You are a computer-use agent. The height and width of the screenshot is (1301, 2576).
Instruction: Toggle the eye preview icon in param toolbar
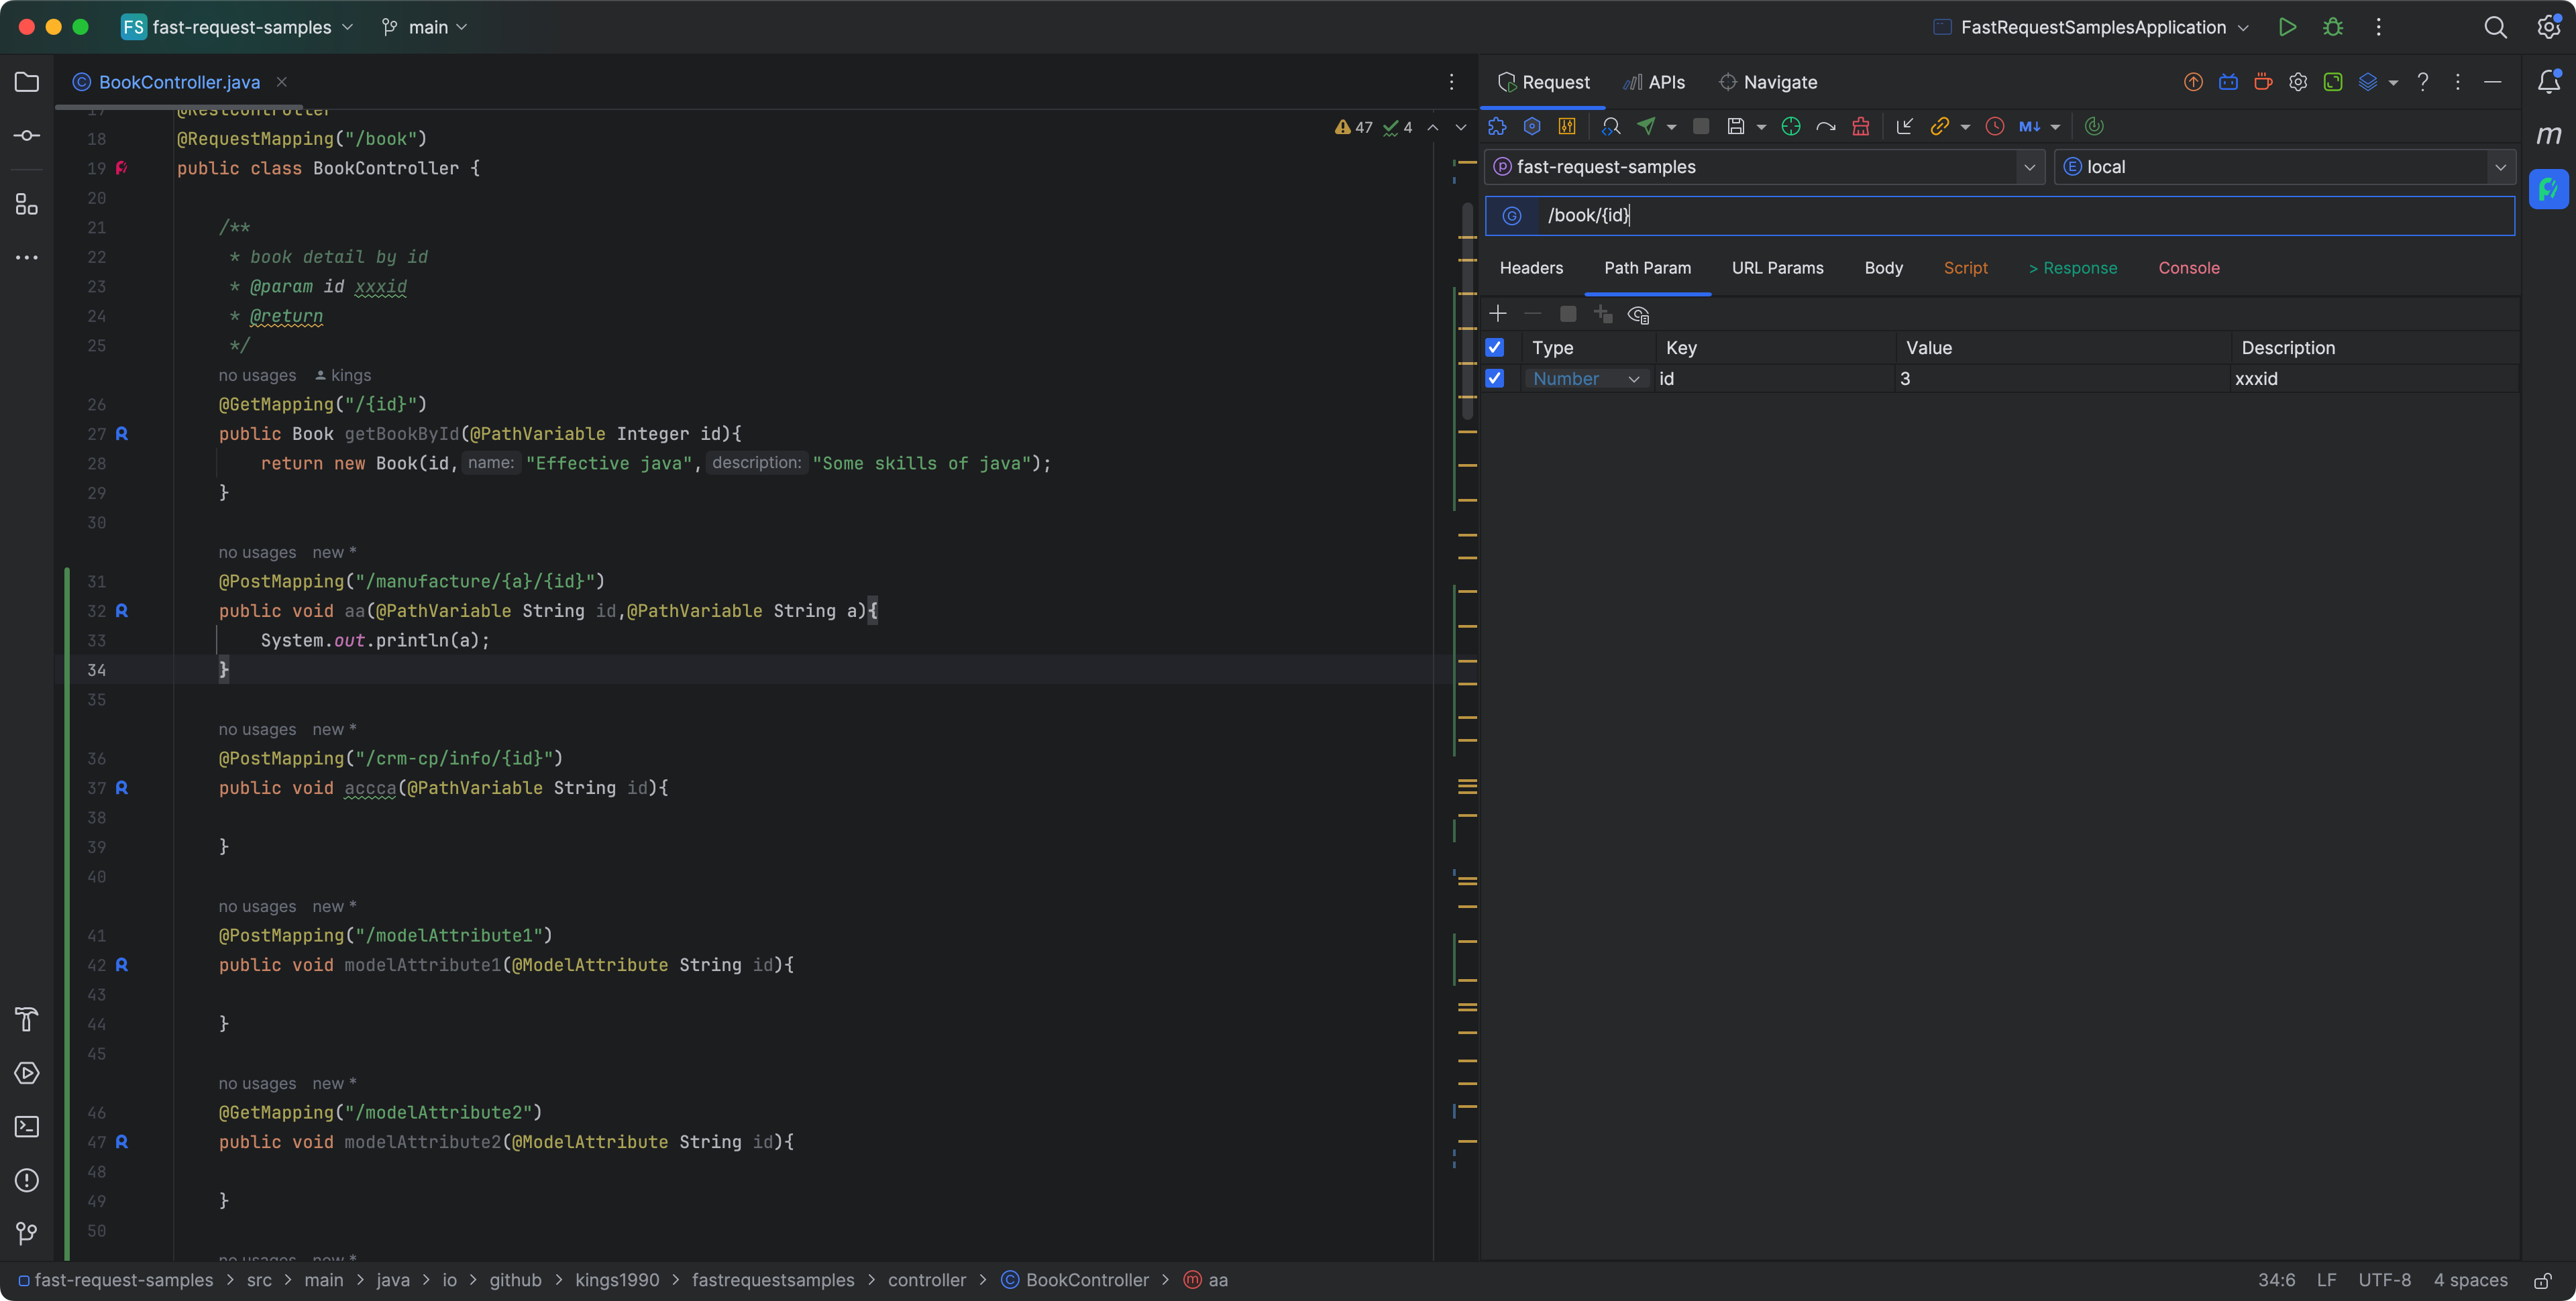1638,315
